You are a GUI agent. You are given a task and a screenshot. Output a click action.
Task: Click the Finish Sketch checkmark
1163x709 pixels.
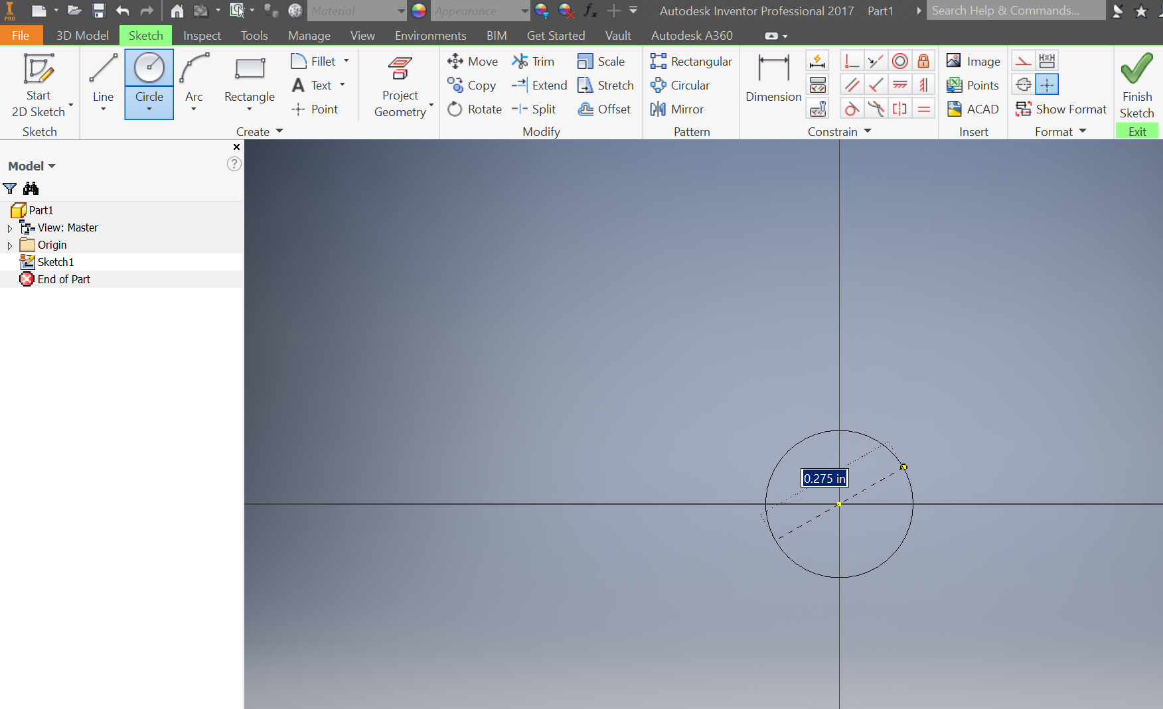1136,69
